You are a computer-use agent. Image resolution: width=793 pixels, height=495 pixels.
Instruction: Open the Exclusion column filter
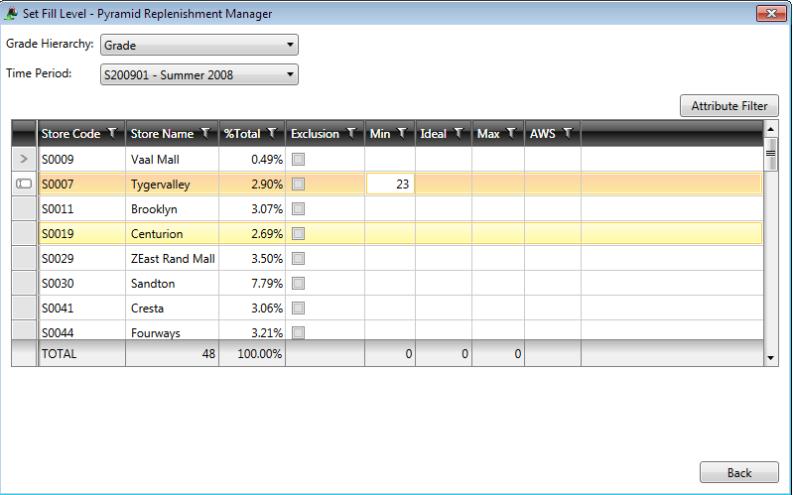click(351, 134)
